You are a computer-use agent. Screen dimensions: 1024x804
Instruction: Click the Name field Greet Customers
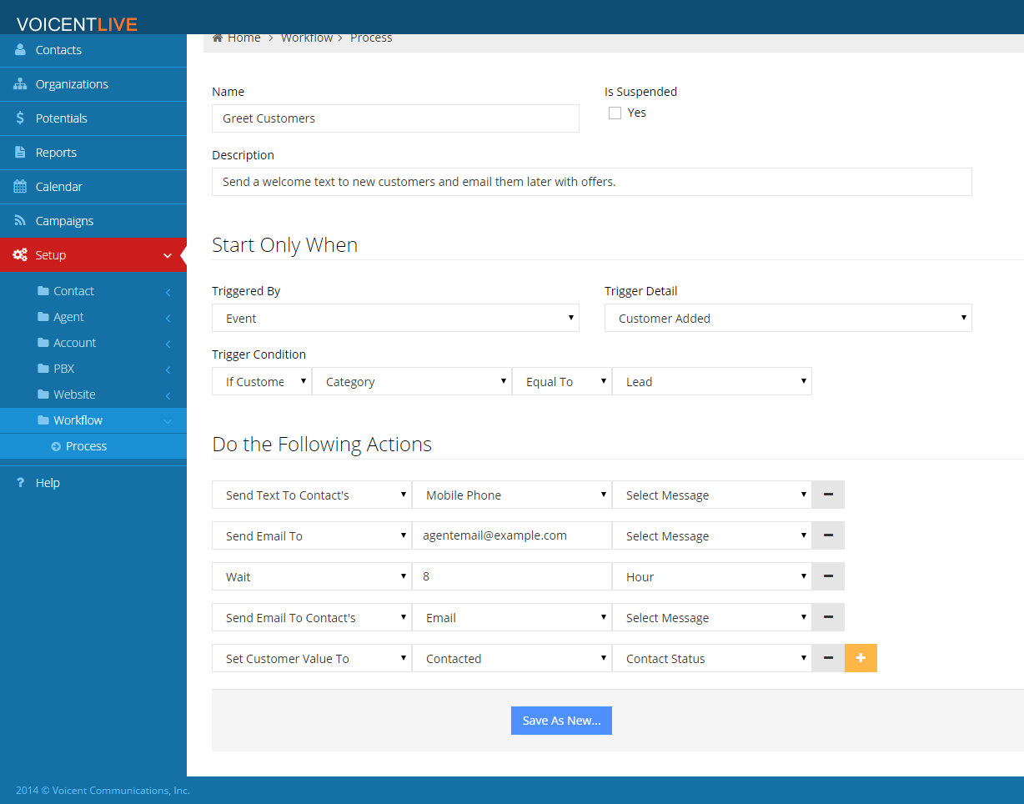click(395, 118)
